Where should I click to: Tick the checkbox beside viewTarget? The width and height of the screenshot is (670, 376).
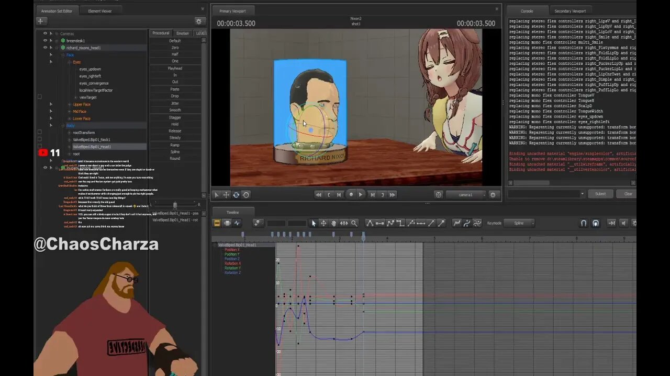point(39,97)
